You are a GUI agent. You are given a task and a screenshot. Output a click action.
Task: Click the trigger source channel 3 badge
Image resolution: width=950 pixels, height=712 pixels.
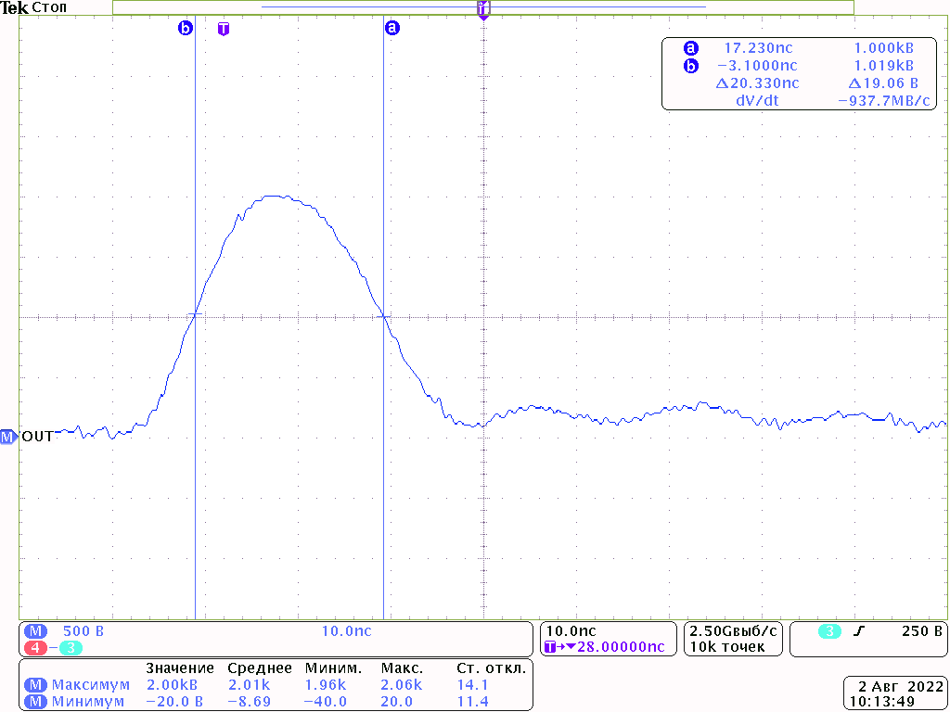pos(828,631)
